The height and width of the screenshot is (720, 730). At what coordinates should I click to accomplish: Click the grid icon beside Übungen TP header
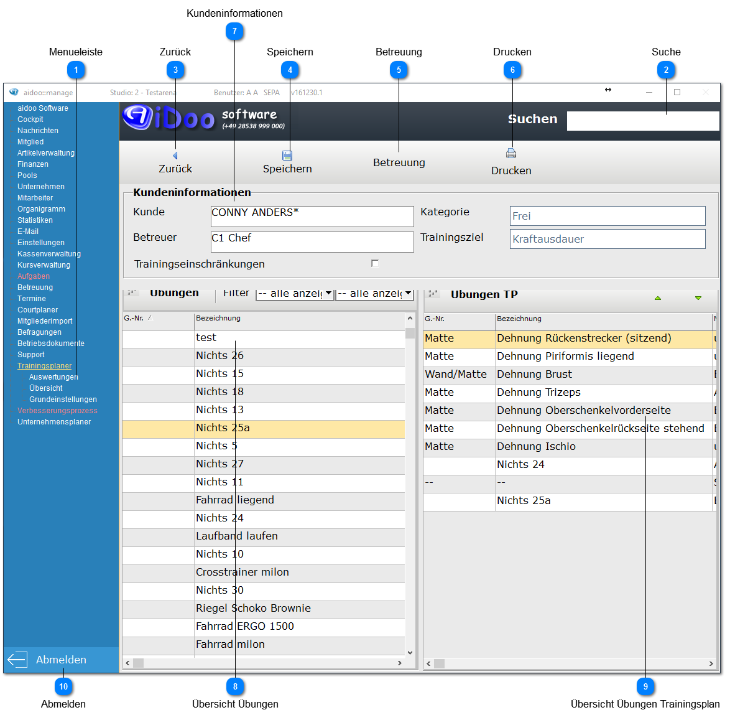click(434, 293)
